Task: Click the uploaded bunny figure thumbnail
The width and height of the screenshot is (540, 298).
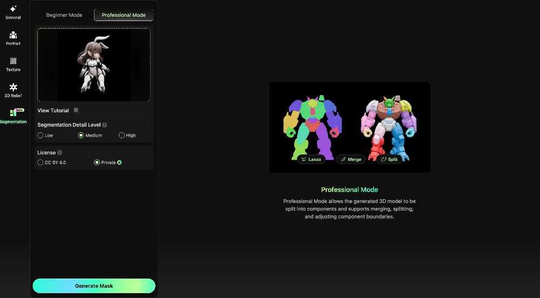Action: (93, 65)
